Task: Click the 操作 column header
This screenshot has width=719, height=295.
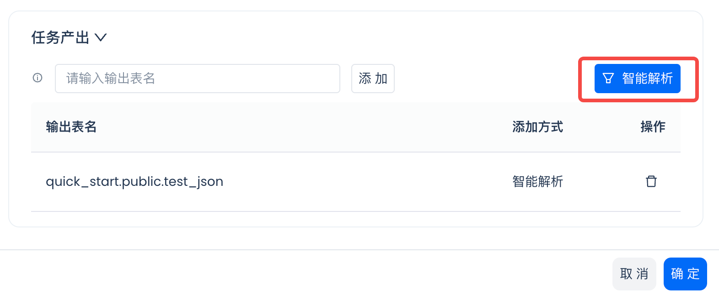Action: point(653,127)
